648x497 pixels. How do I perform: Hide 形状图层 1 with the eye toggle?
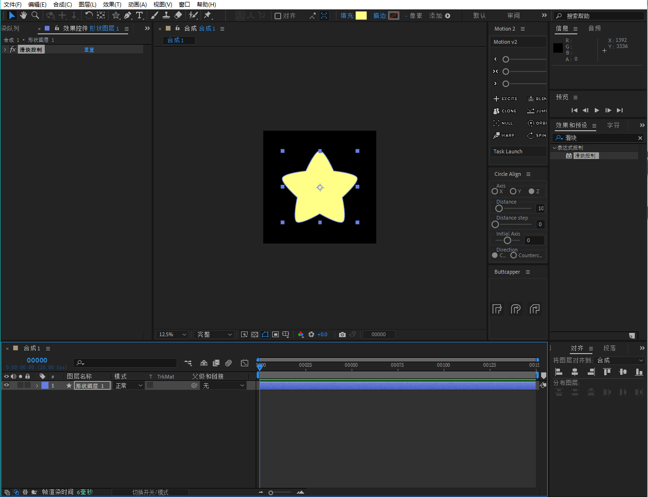point(7,385)
